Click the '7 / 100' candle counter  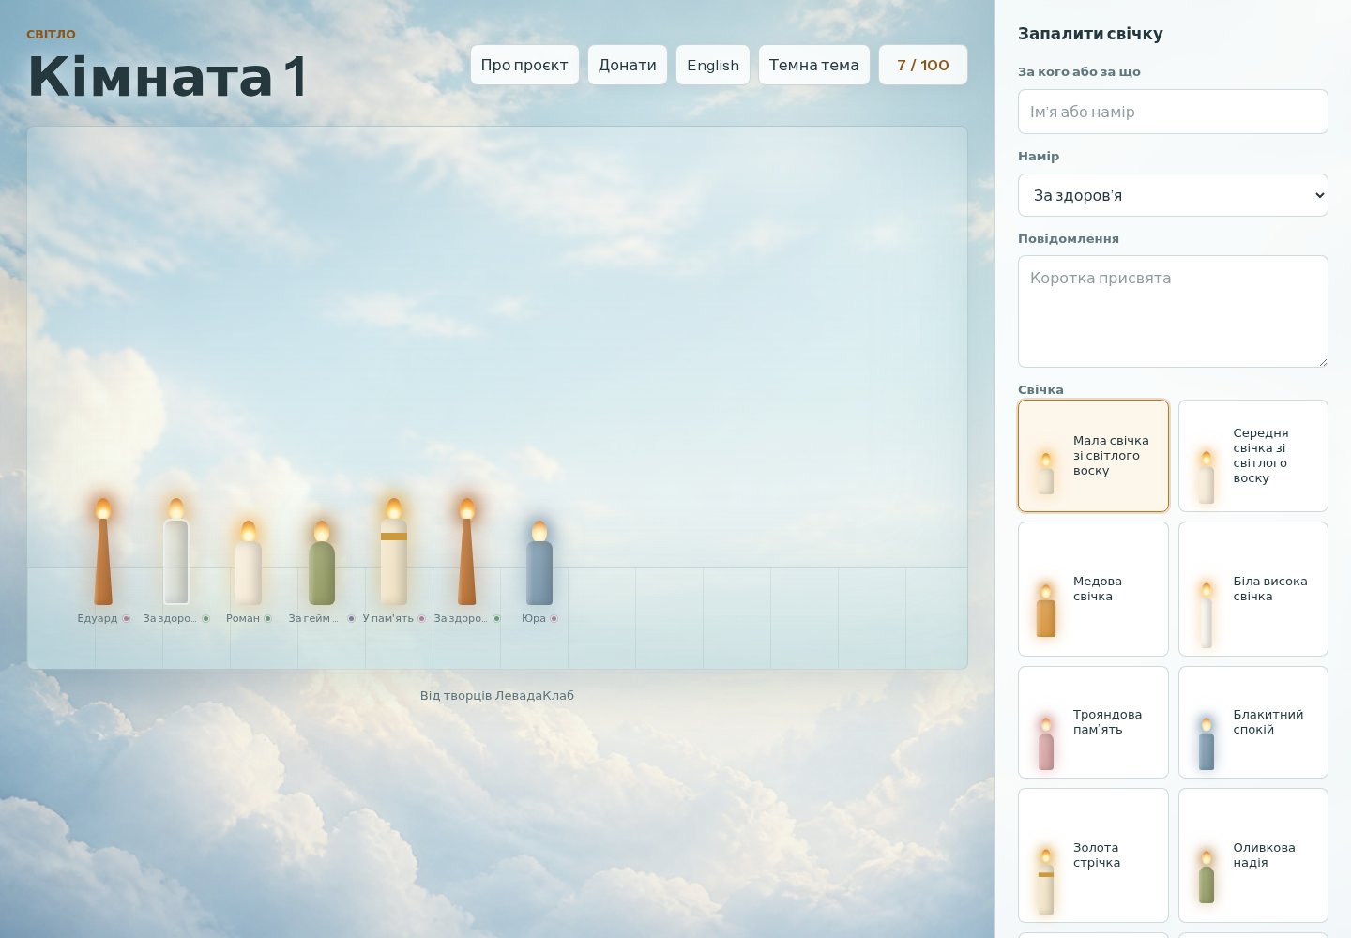923,65
